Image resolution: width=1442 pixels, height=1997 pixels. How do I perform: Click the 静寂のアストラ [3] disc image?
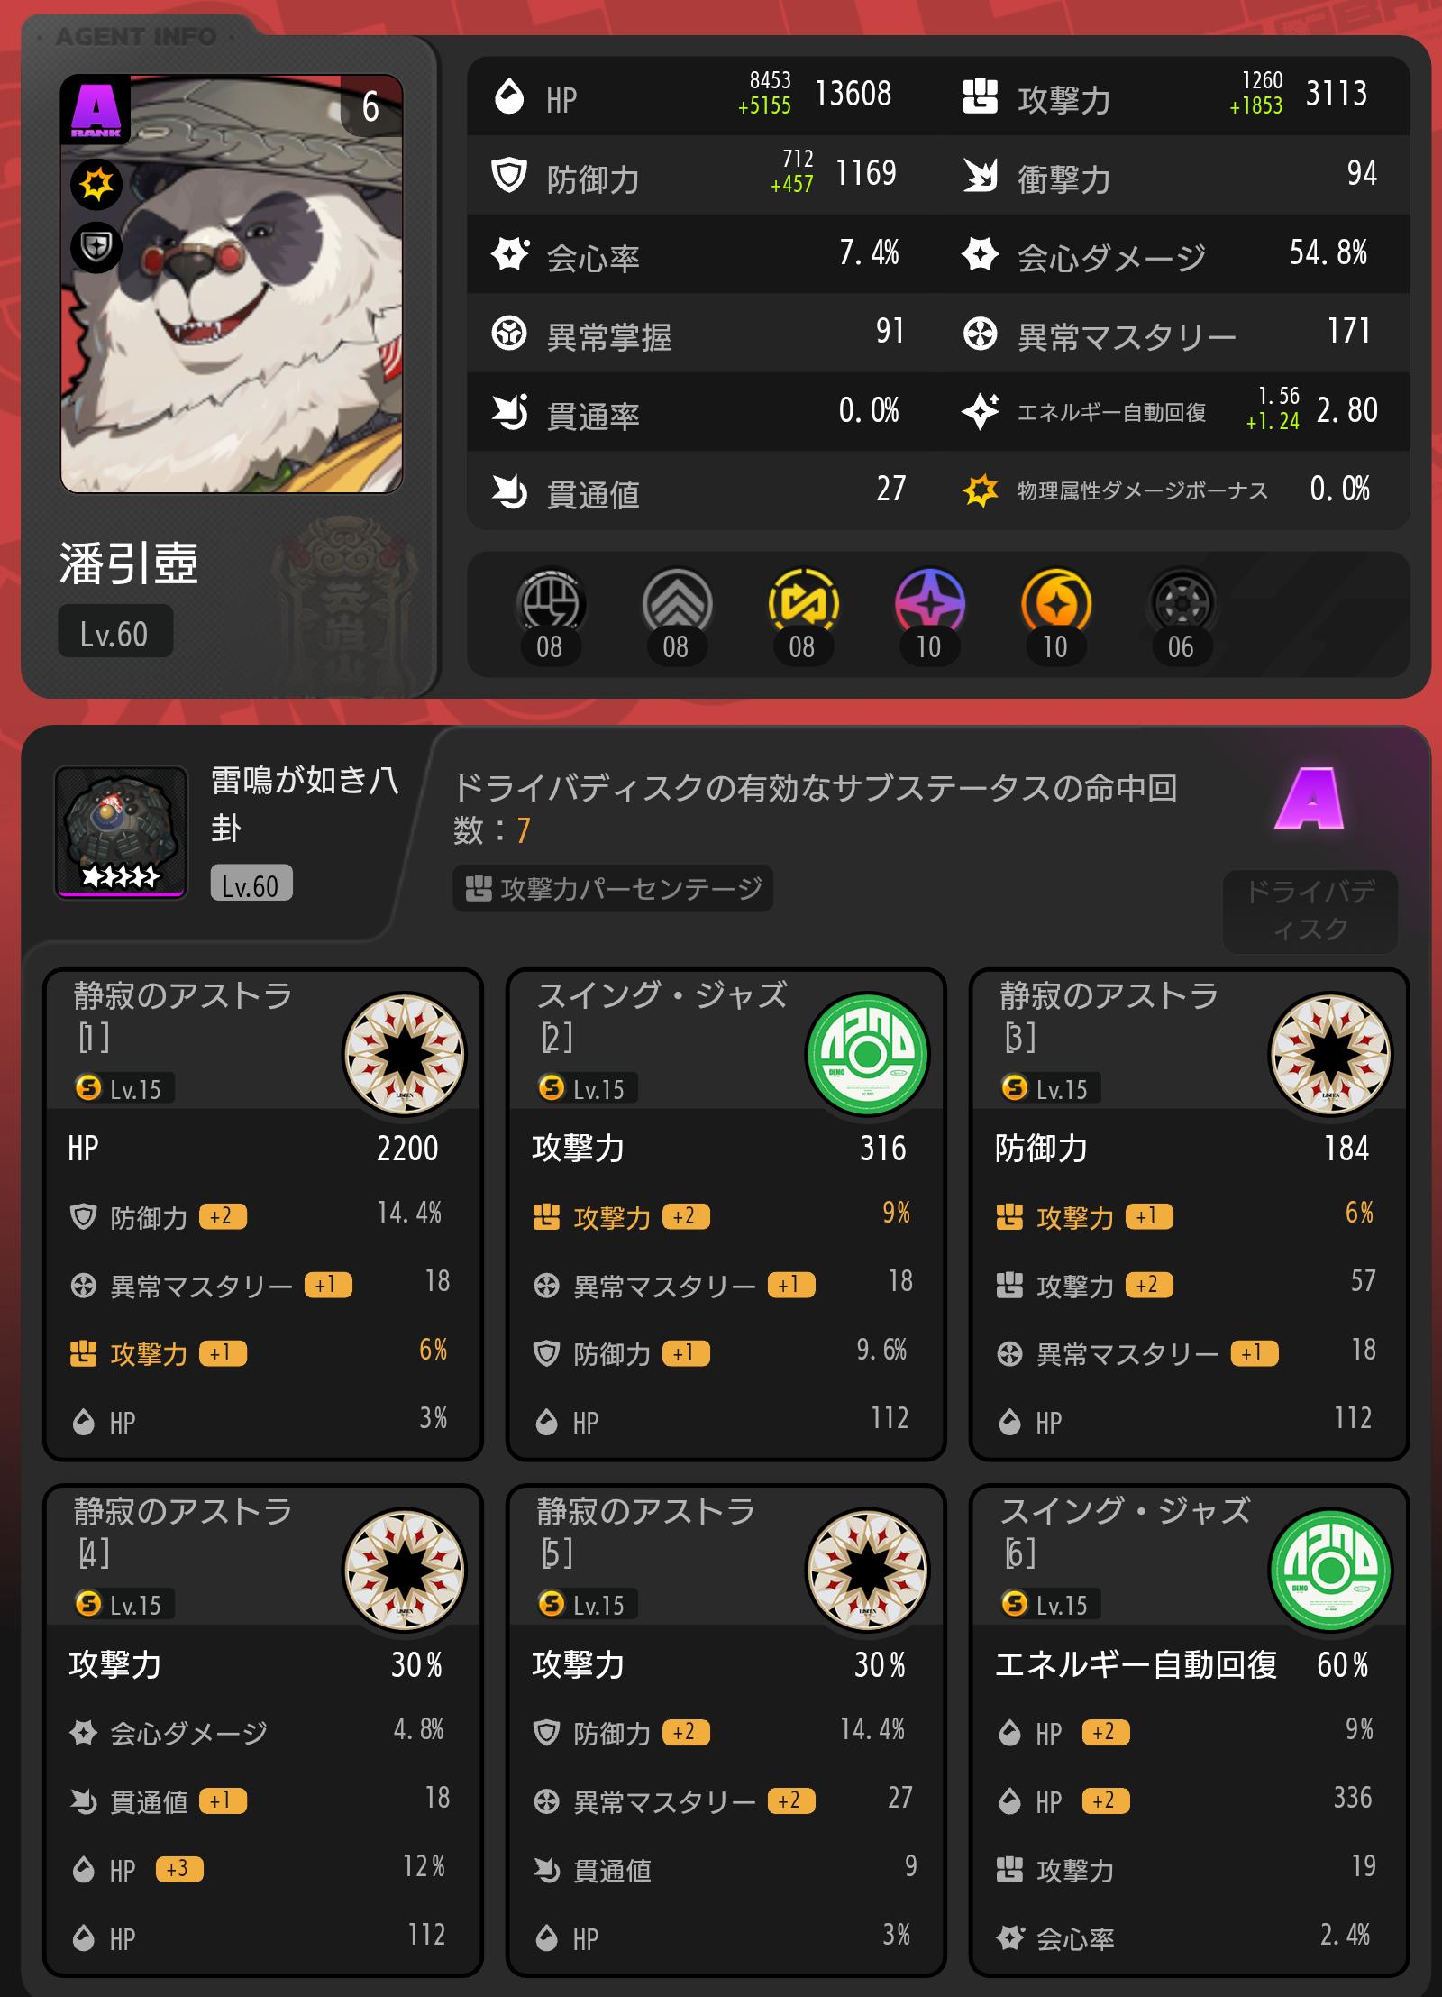(x=1331, y=1054)
